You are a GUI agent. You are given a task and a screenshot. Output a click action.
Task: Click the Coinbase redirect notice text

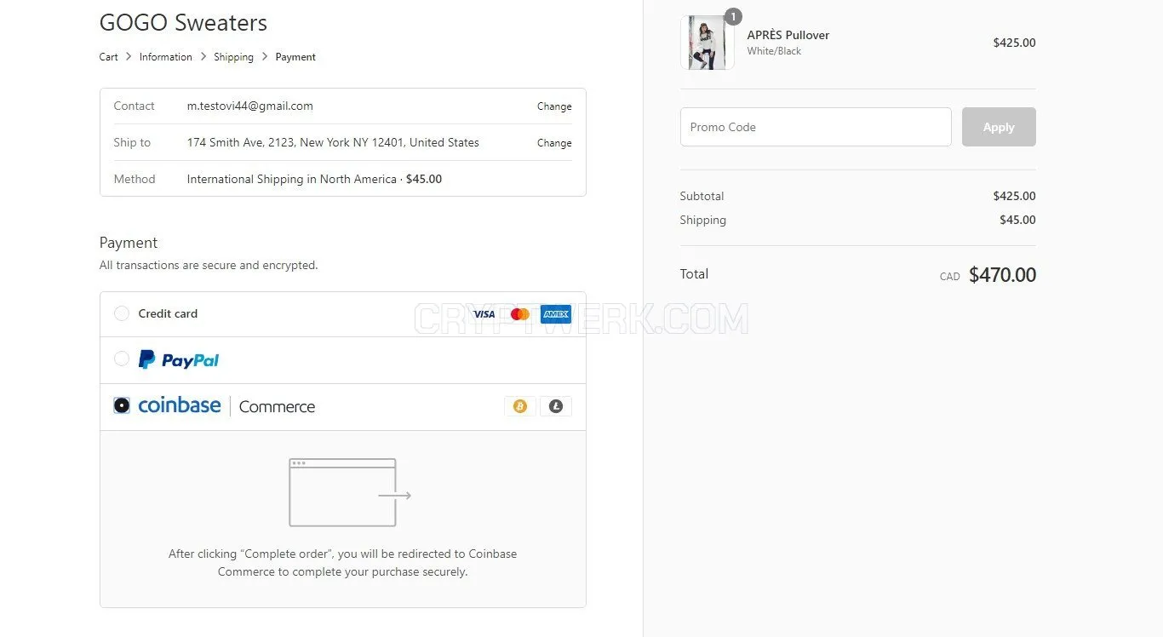pyautogui.click(x=342, y=563)
